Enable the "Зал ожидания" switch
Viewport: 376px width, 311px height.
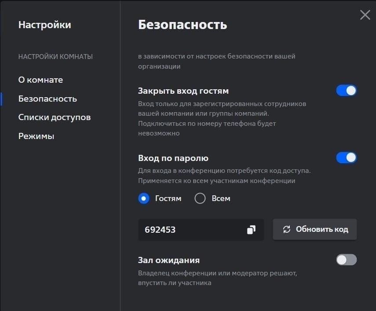tap(346, 260)
